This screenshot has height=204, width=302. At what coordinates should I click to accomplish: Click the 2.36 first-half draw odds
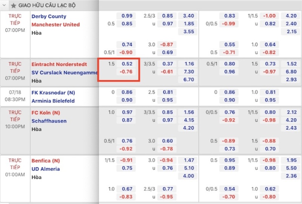click(291, 176)
